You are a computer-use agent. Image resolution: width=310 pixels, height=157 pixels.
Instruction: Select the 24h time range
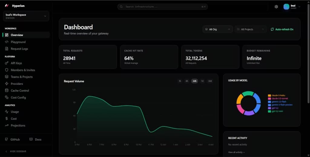(195, 81)
